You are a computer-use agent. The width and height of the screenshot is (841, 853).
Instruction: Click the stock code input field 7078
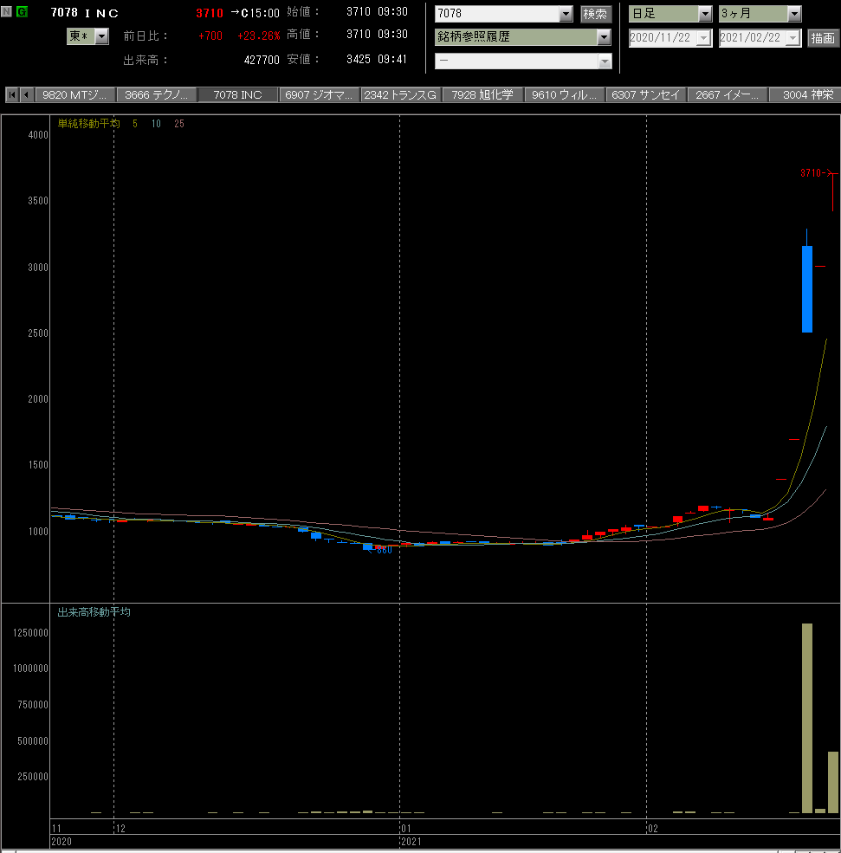pyautogui.click(x=497, y=14)
